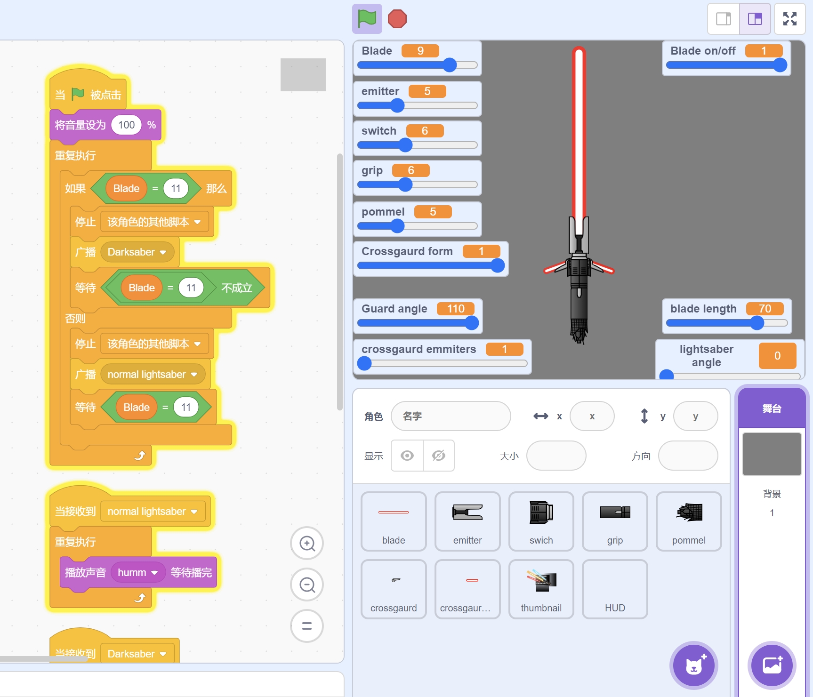This screenshot has width=813, height=697.
Task: Zoom out the code workspace
Action: click(x=307, y=585)
